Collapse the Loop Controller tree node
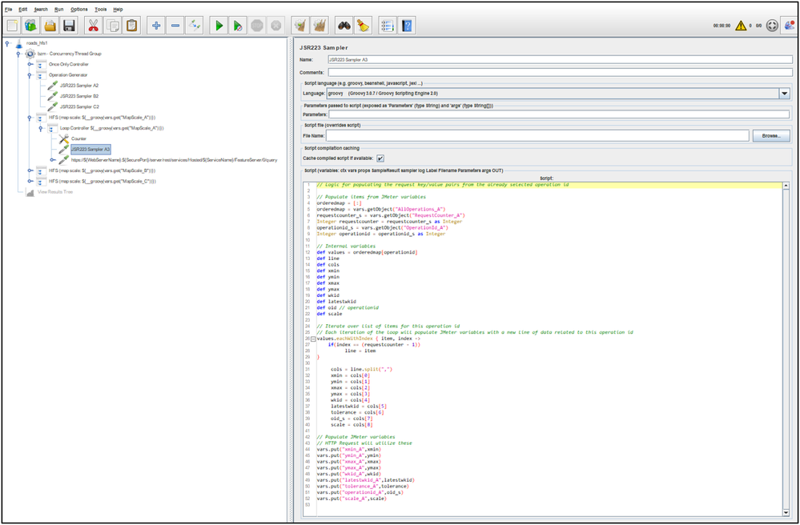The image size is (800, 525). coord(41,128)
